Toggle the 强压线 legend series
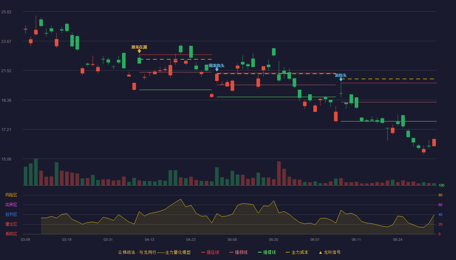 pos(210,252)
